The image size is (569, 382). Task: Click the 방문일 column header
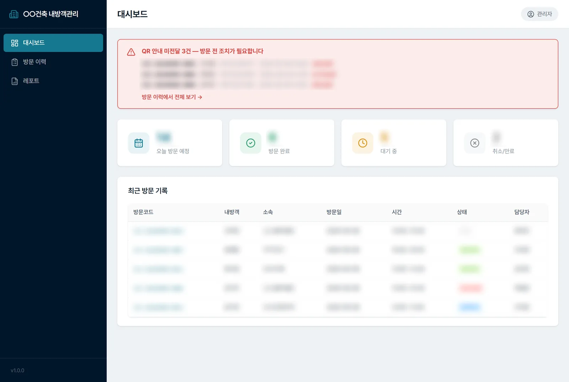point(334,212)
